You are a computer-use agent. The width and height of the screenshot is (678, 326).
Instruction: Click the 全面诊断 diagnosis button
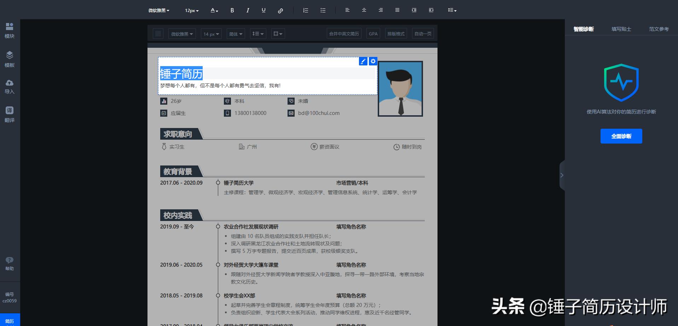(x=621, y=136)
